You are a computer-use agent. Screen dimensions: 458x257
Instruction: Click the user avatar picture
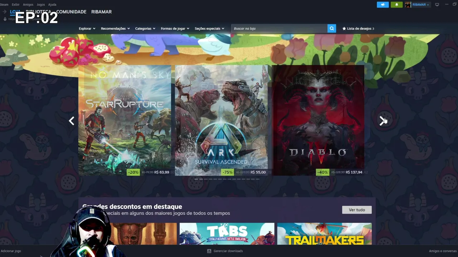click(x=408, y=5)
